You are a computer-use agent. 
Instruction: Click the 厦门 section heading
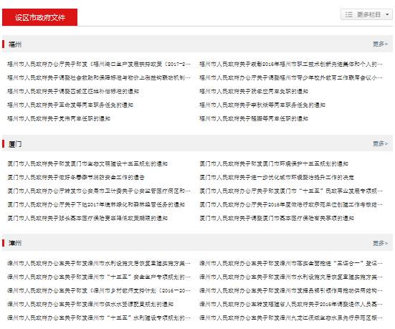click(x=15, y=144)
